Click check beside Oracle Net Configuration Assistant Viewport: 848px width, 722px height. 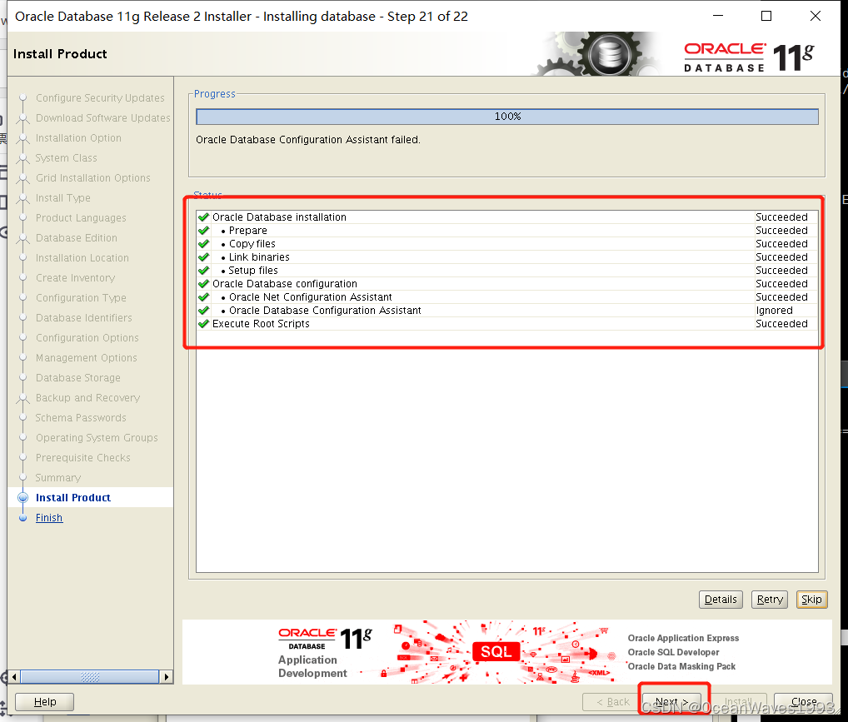point(203,297)
